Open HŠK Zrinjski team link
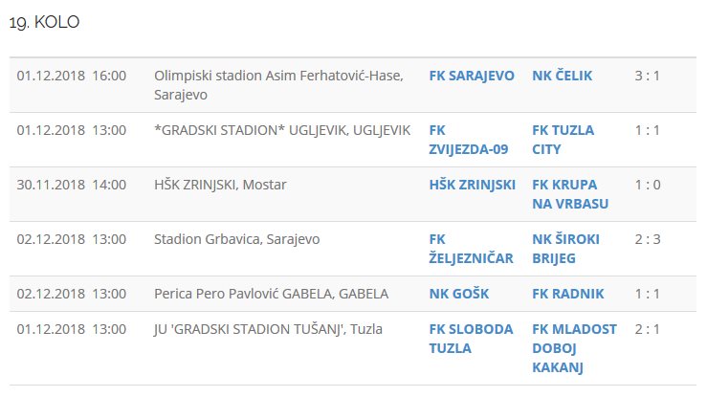The height and width of the screenshot is (397, 707). point(472,185)
